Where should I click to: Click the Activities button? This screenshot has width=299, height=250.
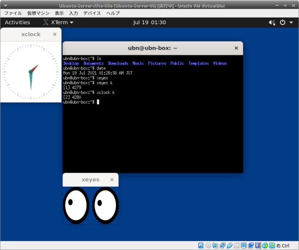pos(17,22)
